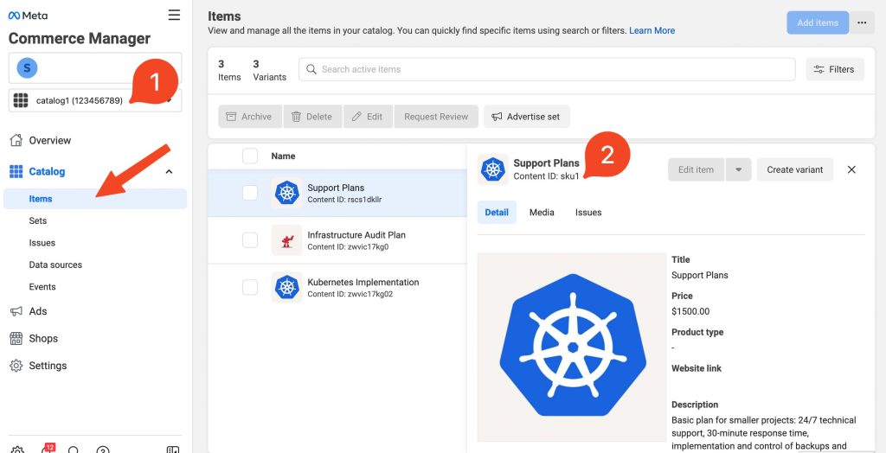Click the 3 Items count
The height and width of the screenshot is (453, 886).
pyautogui.click(x=229, y=70)
